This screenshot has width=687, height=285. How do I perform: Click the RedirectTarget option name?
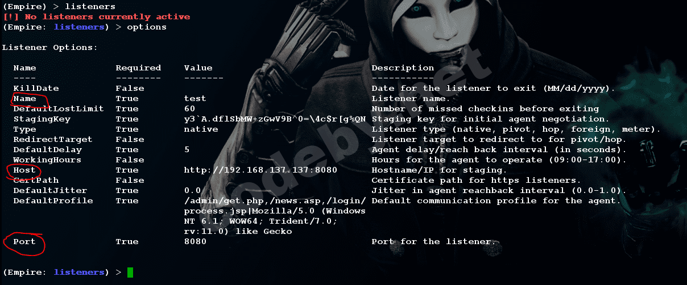53,139
